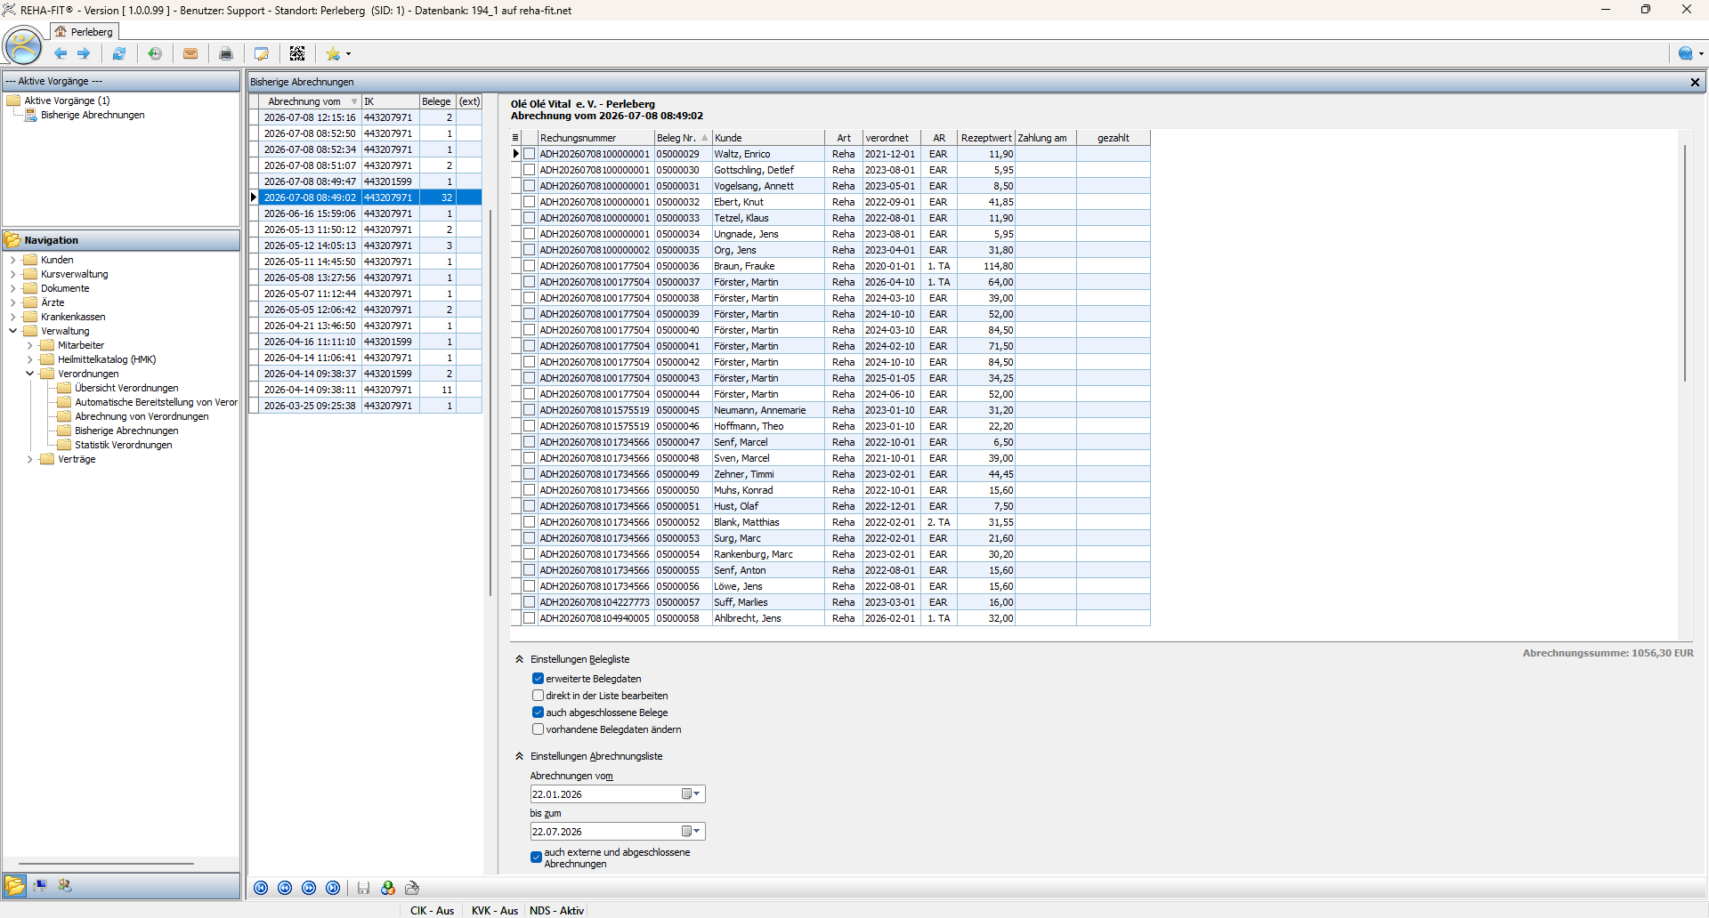Select 'Abrechnung von Verordnungen' in navigation
Screen dimensions: 1709x918
[x=142, y=416]
